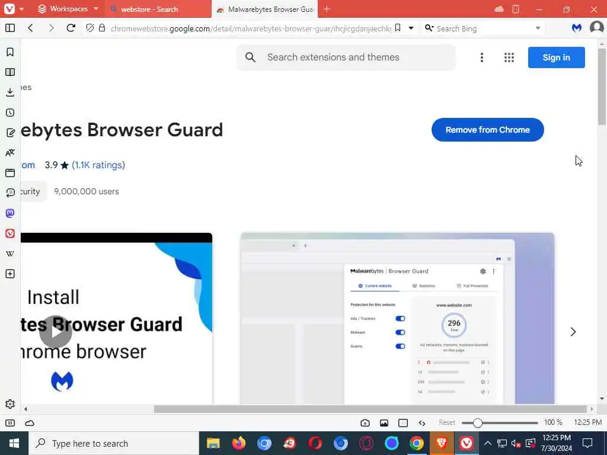Open closed tabs trash can

pos(516,9)
